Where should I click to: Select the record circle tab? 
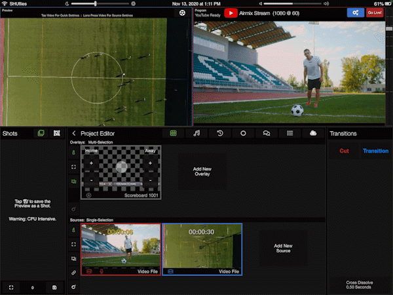coord(243,133)
